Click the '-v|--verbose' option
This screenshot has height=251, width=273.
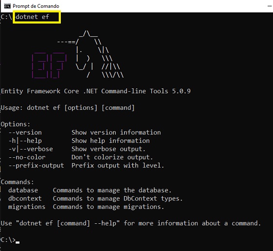31,149
